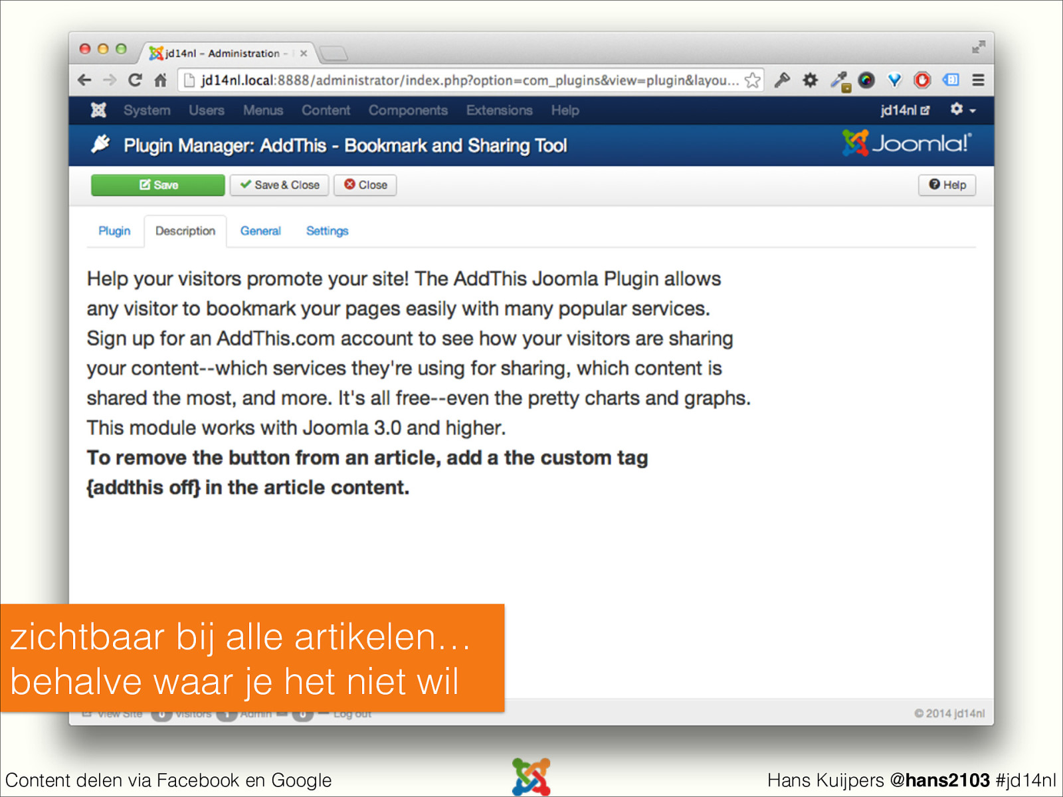Open the browser home icon
Image resolution: width=1063 pixels, height=797 pixels.
160,80
